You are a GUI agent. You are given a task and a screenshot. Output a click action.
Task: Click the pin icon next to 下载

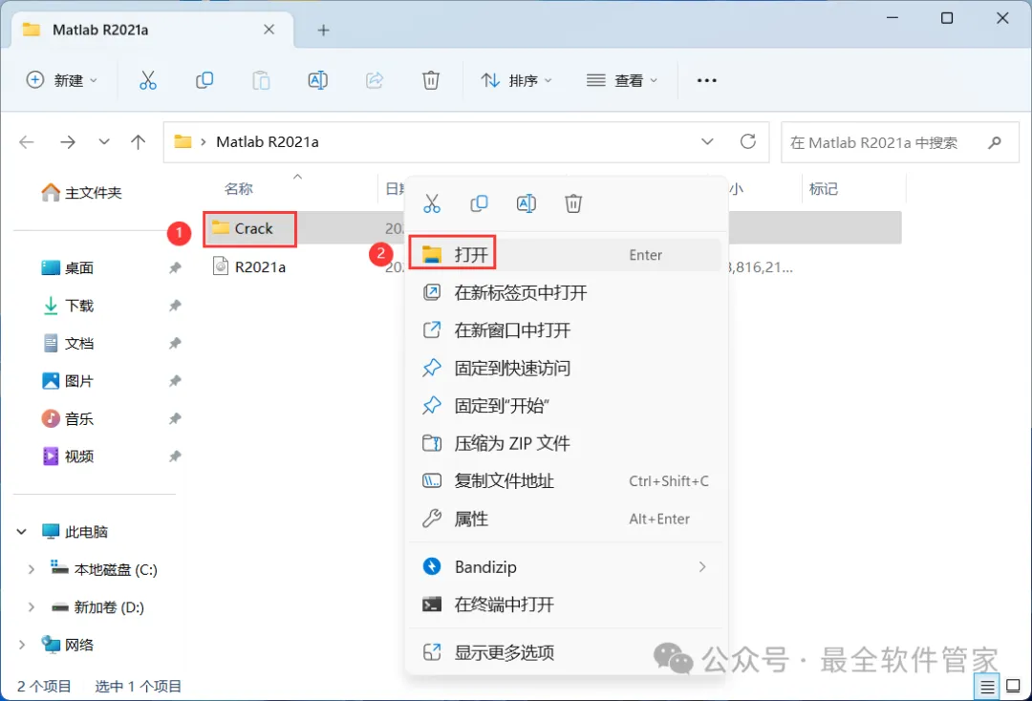pos(175,305)
